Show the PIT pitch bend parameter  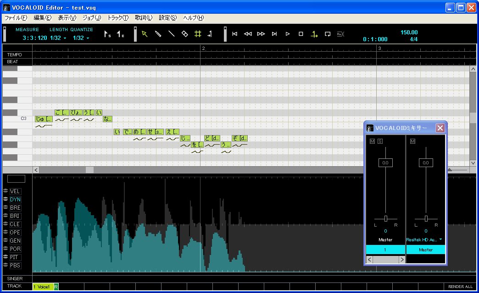point(14,257)
